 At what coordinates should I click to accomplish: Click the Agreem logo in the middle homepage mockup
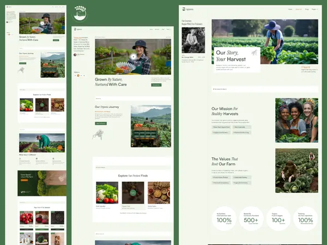(78, 29)
